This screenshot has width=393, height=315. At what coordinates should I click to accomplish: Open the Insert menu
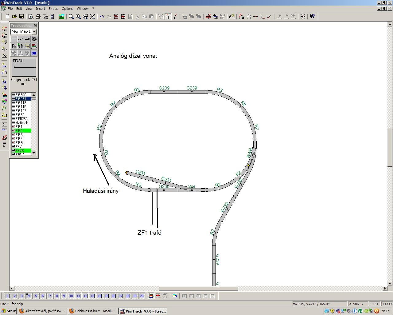(x=40, y=9)
